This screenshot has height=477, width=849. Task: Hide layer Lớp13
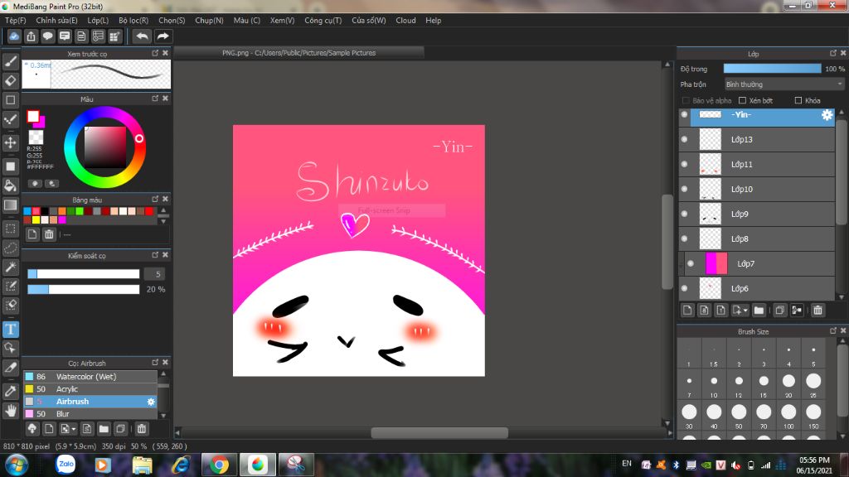(x=684, y=139)
